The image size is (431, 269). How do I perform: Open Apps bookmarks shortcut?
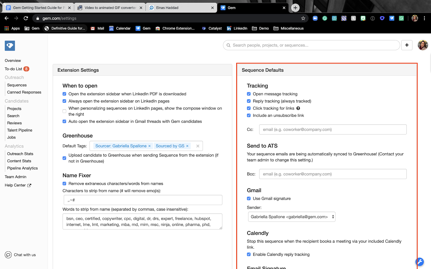pos(12,28)
